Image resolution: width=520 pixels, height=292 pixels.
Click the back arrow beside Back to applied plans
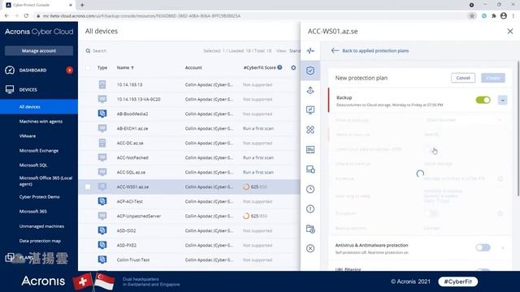(335, 50)
